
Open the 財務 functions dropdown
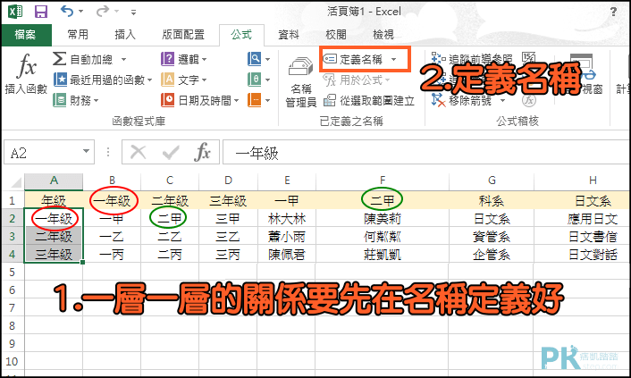tap(76, 100)
